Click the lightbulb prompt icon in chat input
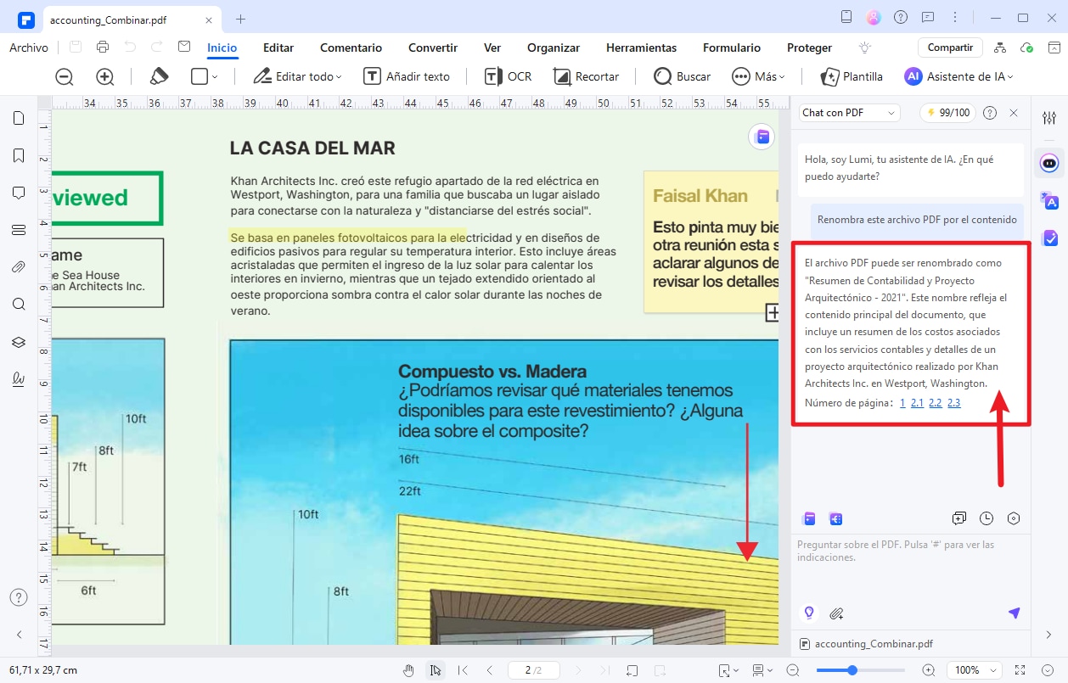This screenshot has width=1068, height=683. 809,613
